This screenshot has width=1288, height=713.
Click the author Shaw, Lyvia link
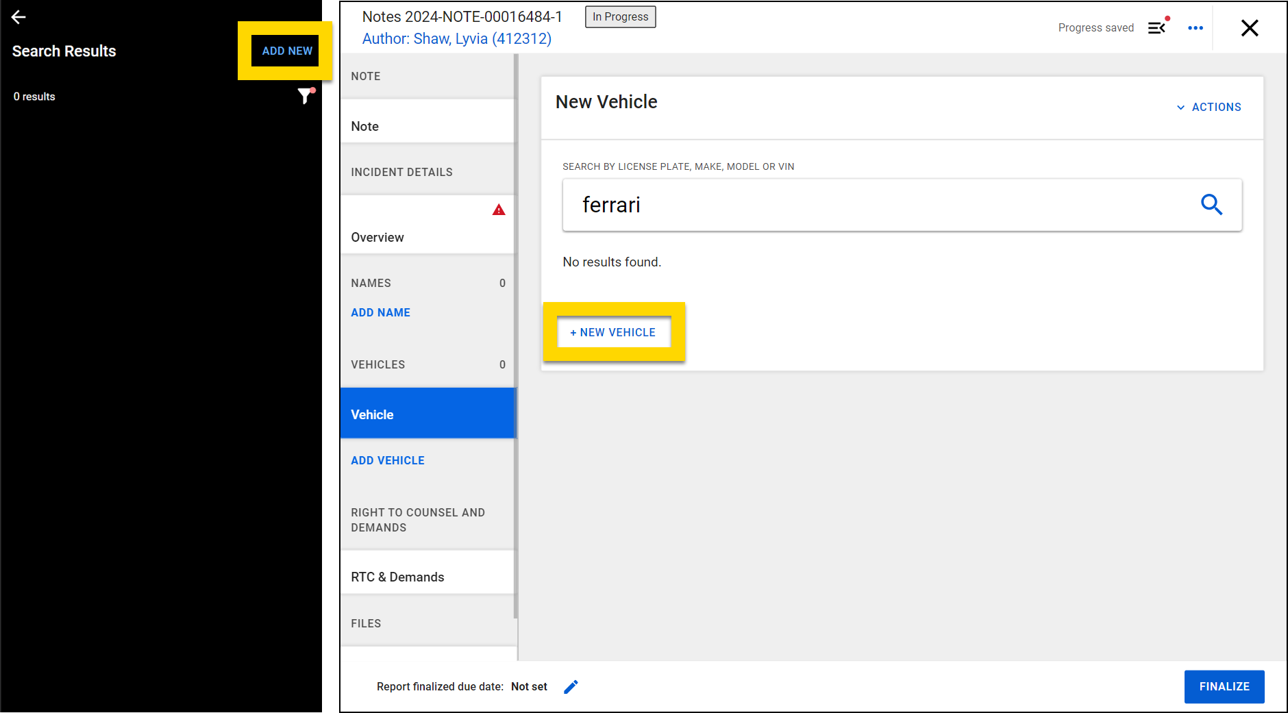(456, 39)
